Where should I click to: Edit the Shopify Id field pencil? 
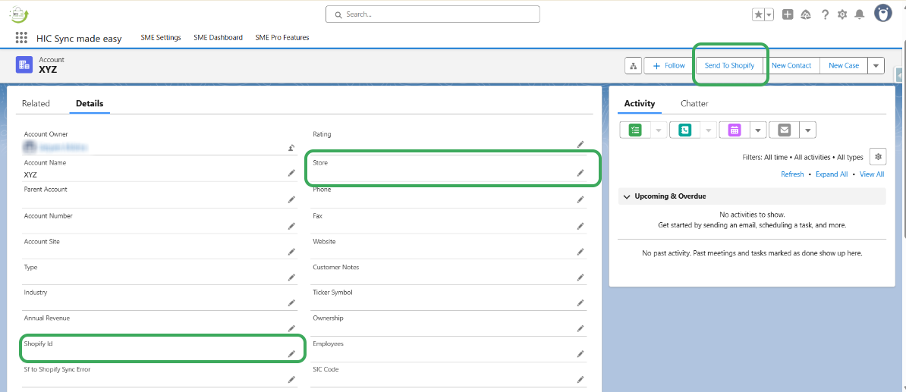click(x=291, y=354)
